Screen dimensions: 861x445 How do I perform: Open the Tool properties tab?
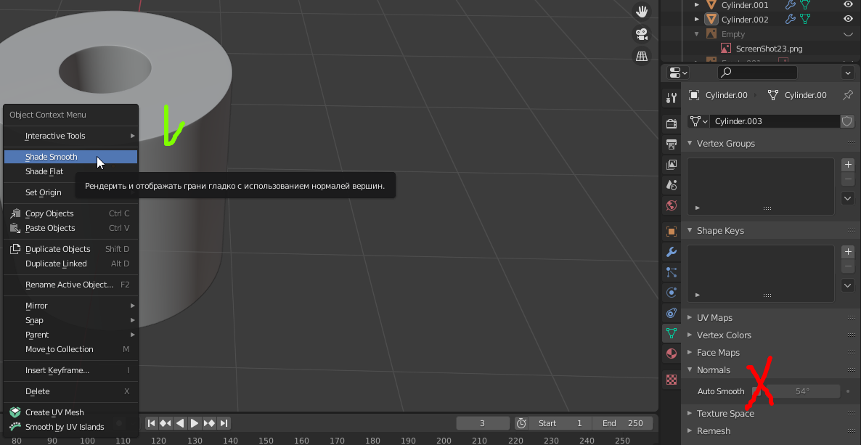[x=671, y=98]
